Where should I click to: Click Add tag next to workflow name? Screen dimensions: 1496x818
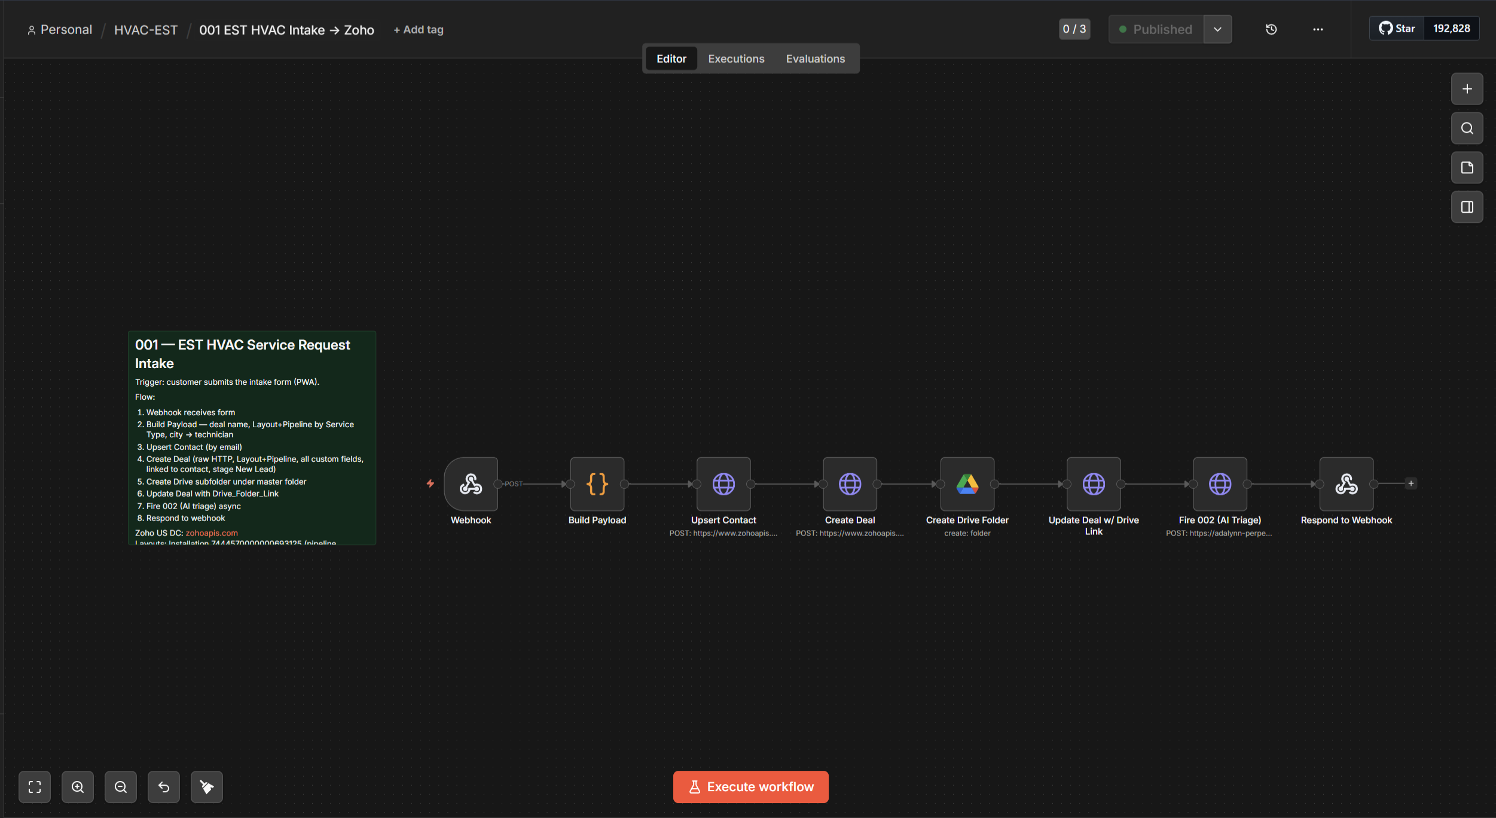point(419,30)
